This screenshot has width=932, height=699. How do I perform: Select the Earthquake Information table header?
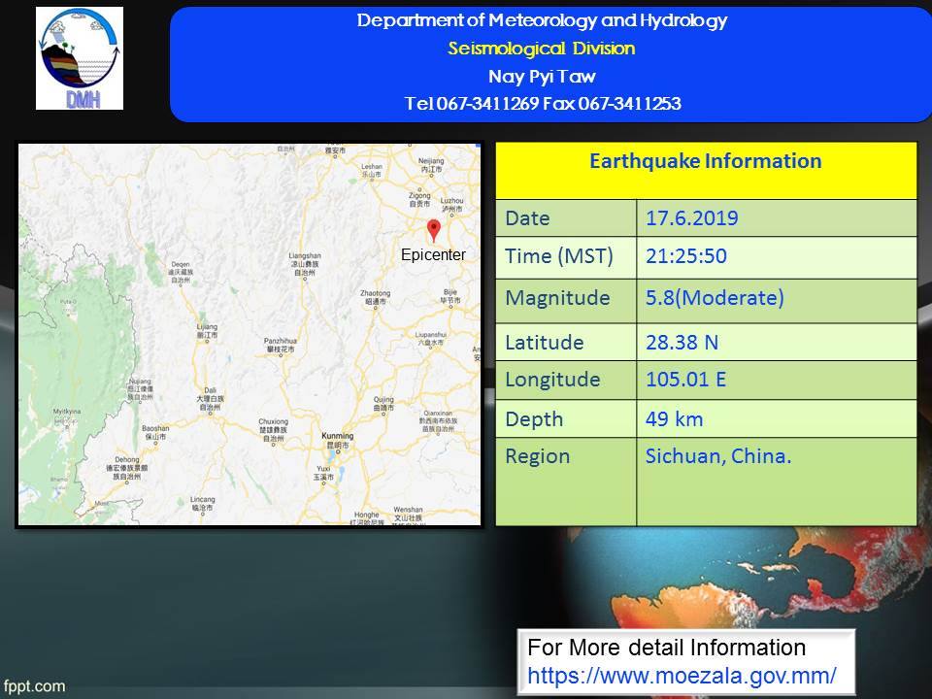tap(706, 161)
